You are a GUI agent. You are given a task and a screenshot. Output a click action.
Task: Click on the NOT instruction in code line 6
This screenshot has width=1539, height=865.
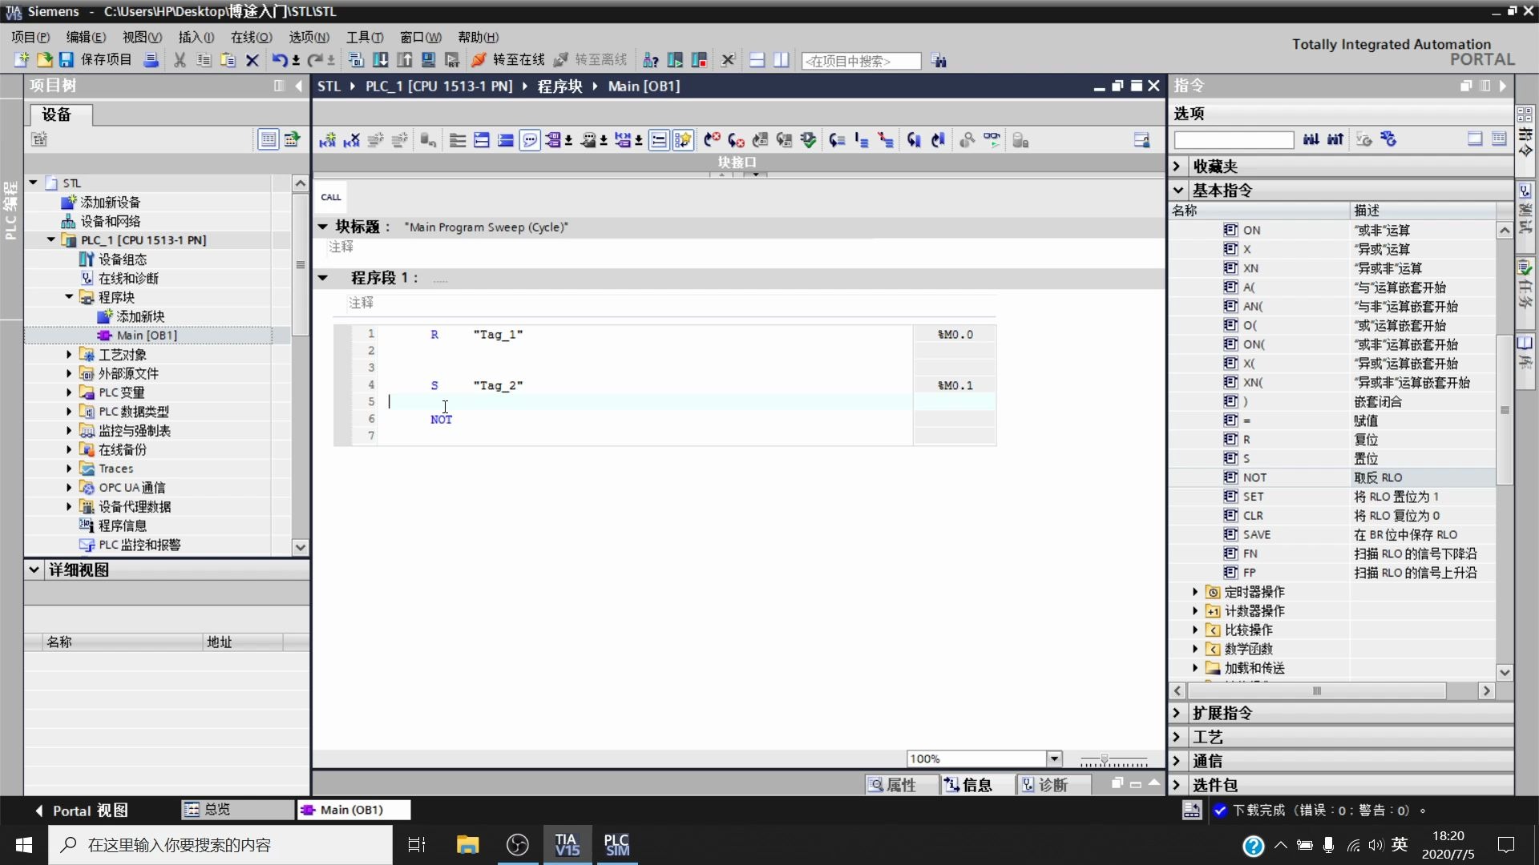click(441, 419)
